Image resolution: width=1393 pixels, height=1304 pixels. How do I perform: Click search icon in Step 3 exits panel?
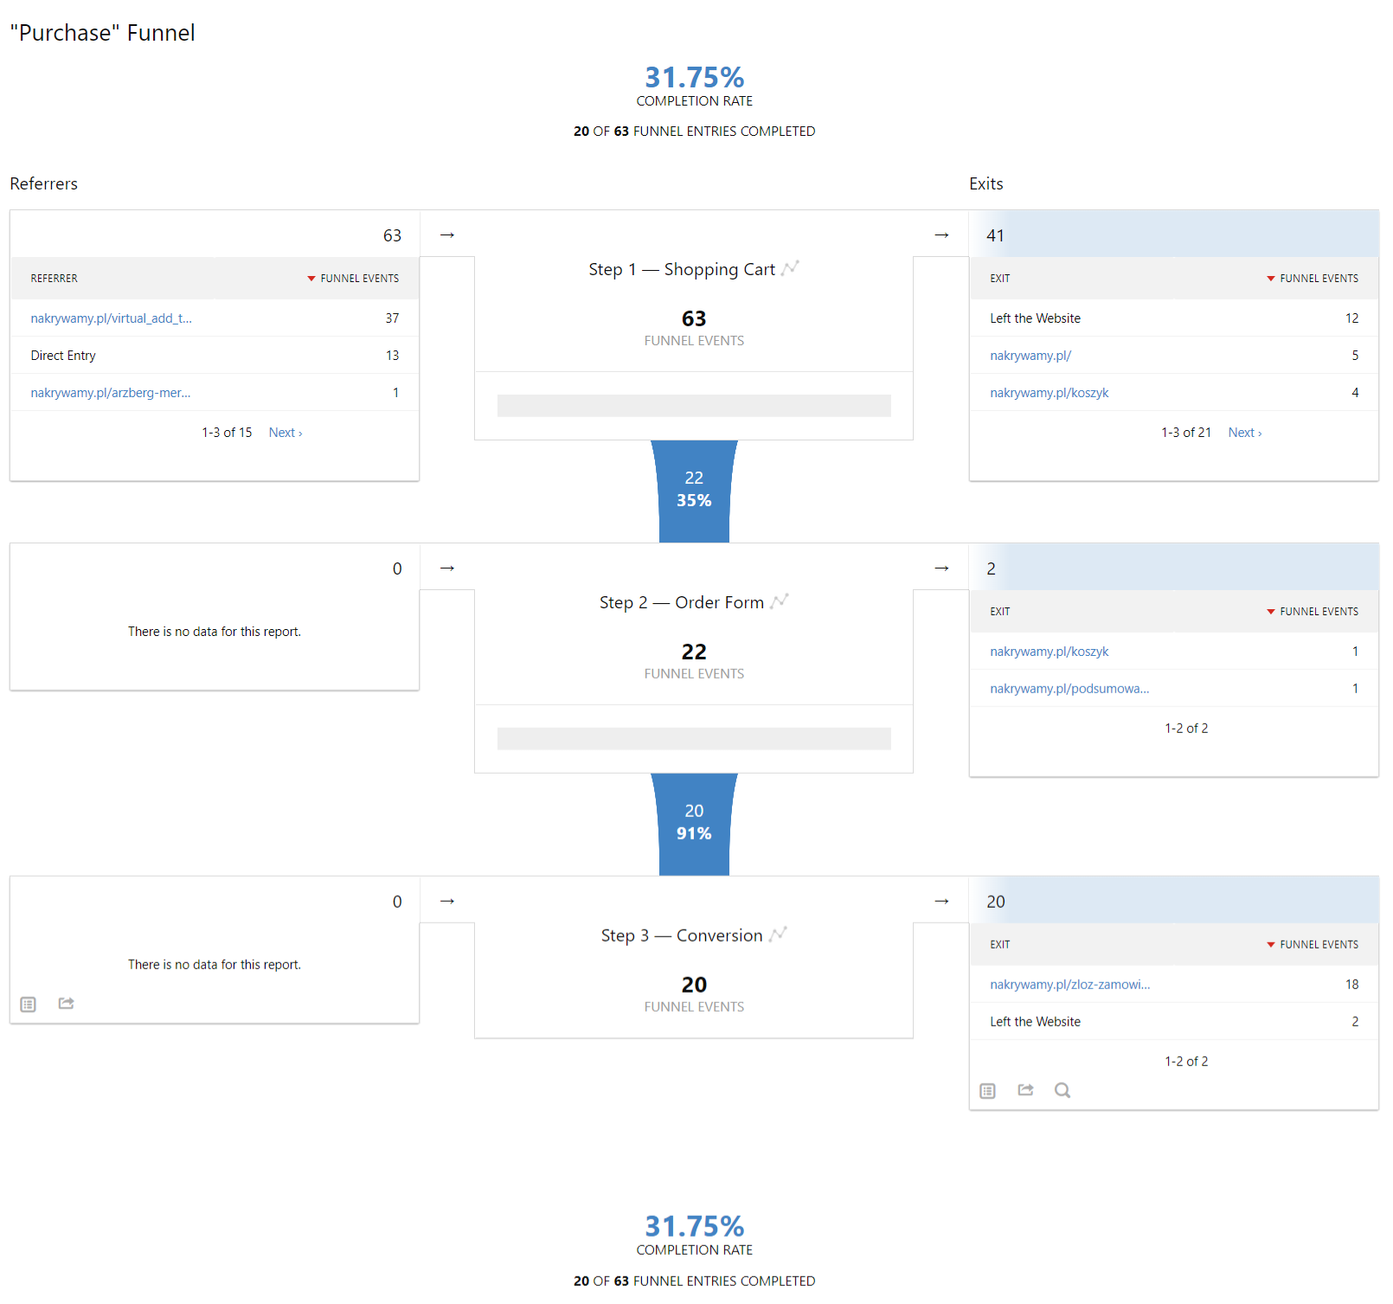pyautogui.click(x=1062, y=1090)
